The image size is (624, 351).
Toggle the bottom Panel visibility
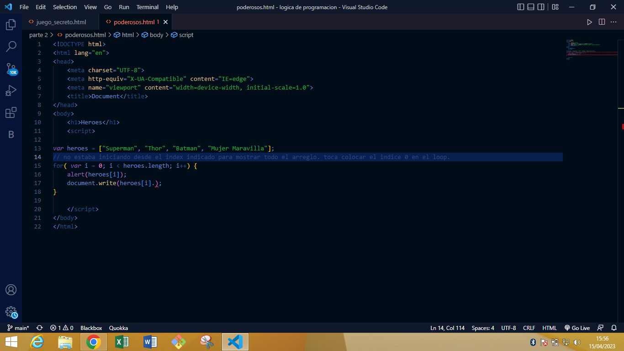point(531,7)
